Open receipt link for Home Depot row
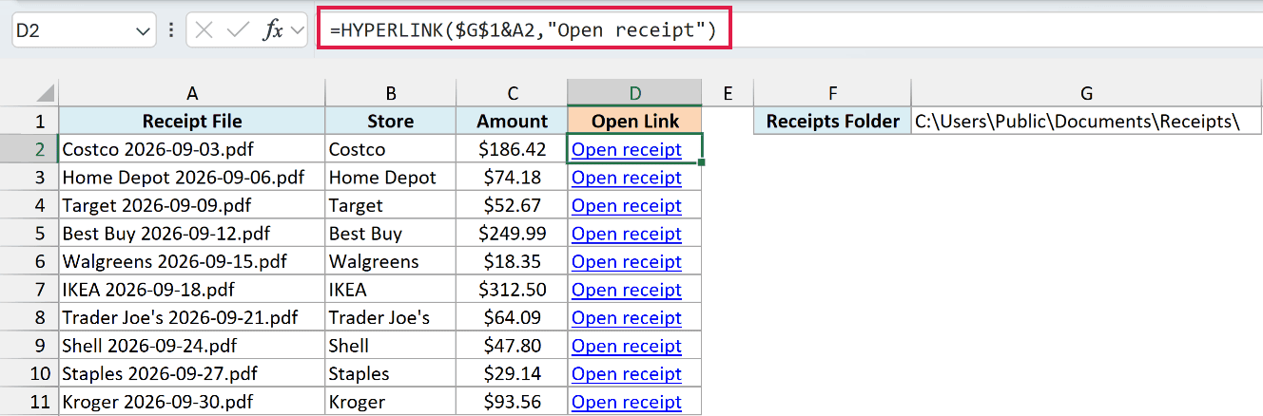Image resolution: width=1263 pixels, height=416 pixels. [627, 178]
